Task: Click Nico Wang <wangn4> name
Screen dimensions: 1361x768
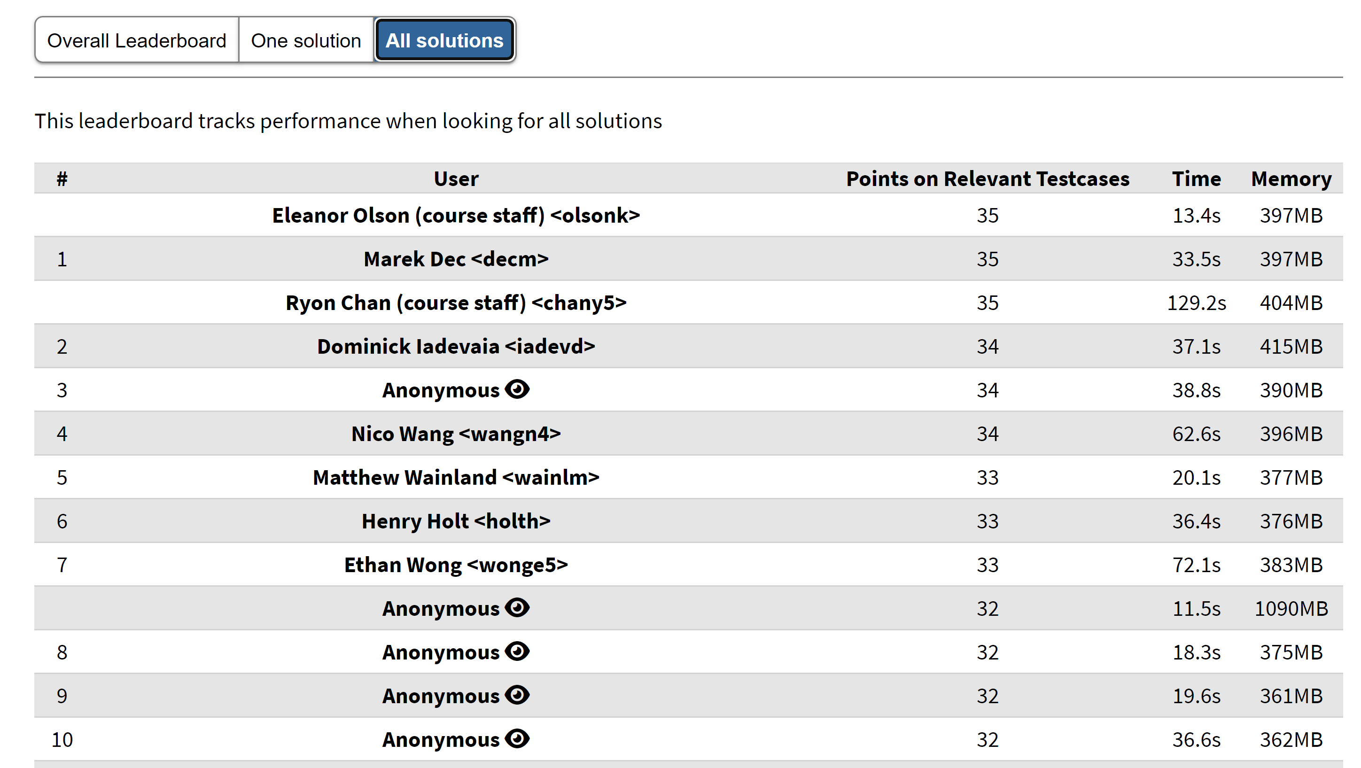Action: coord(456,434)
